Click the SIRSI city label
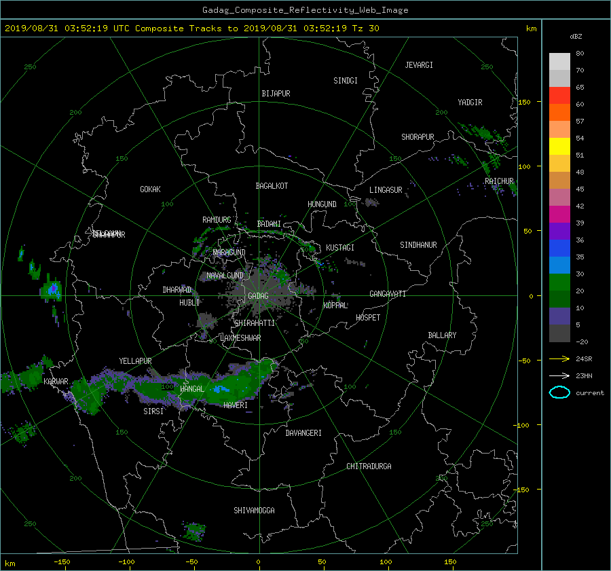611x571 pixels. click(153, 411)
